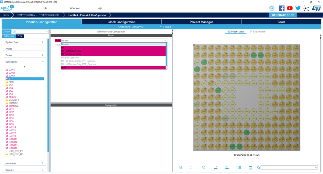Screen dimensions: 323x174
Task: Rotate the chip view counterclockwise
Action: pyautogui.click(x=227, y=168)
